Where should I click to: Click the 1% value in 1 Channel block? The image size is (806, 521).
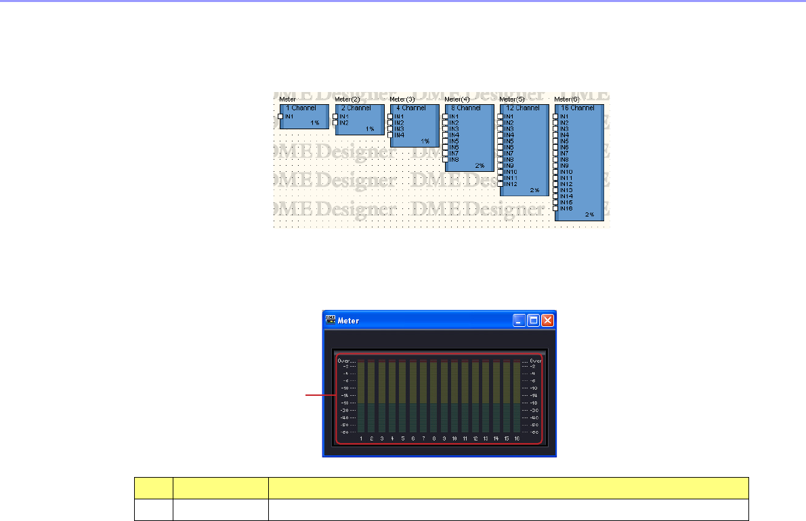[314, 122]
